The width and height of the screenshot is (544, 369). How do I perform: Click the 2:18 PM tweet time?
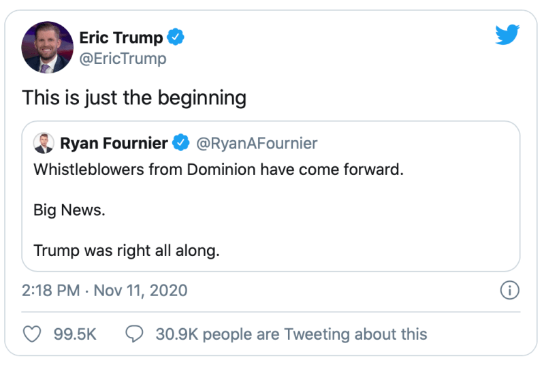(x=51, y=291)
